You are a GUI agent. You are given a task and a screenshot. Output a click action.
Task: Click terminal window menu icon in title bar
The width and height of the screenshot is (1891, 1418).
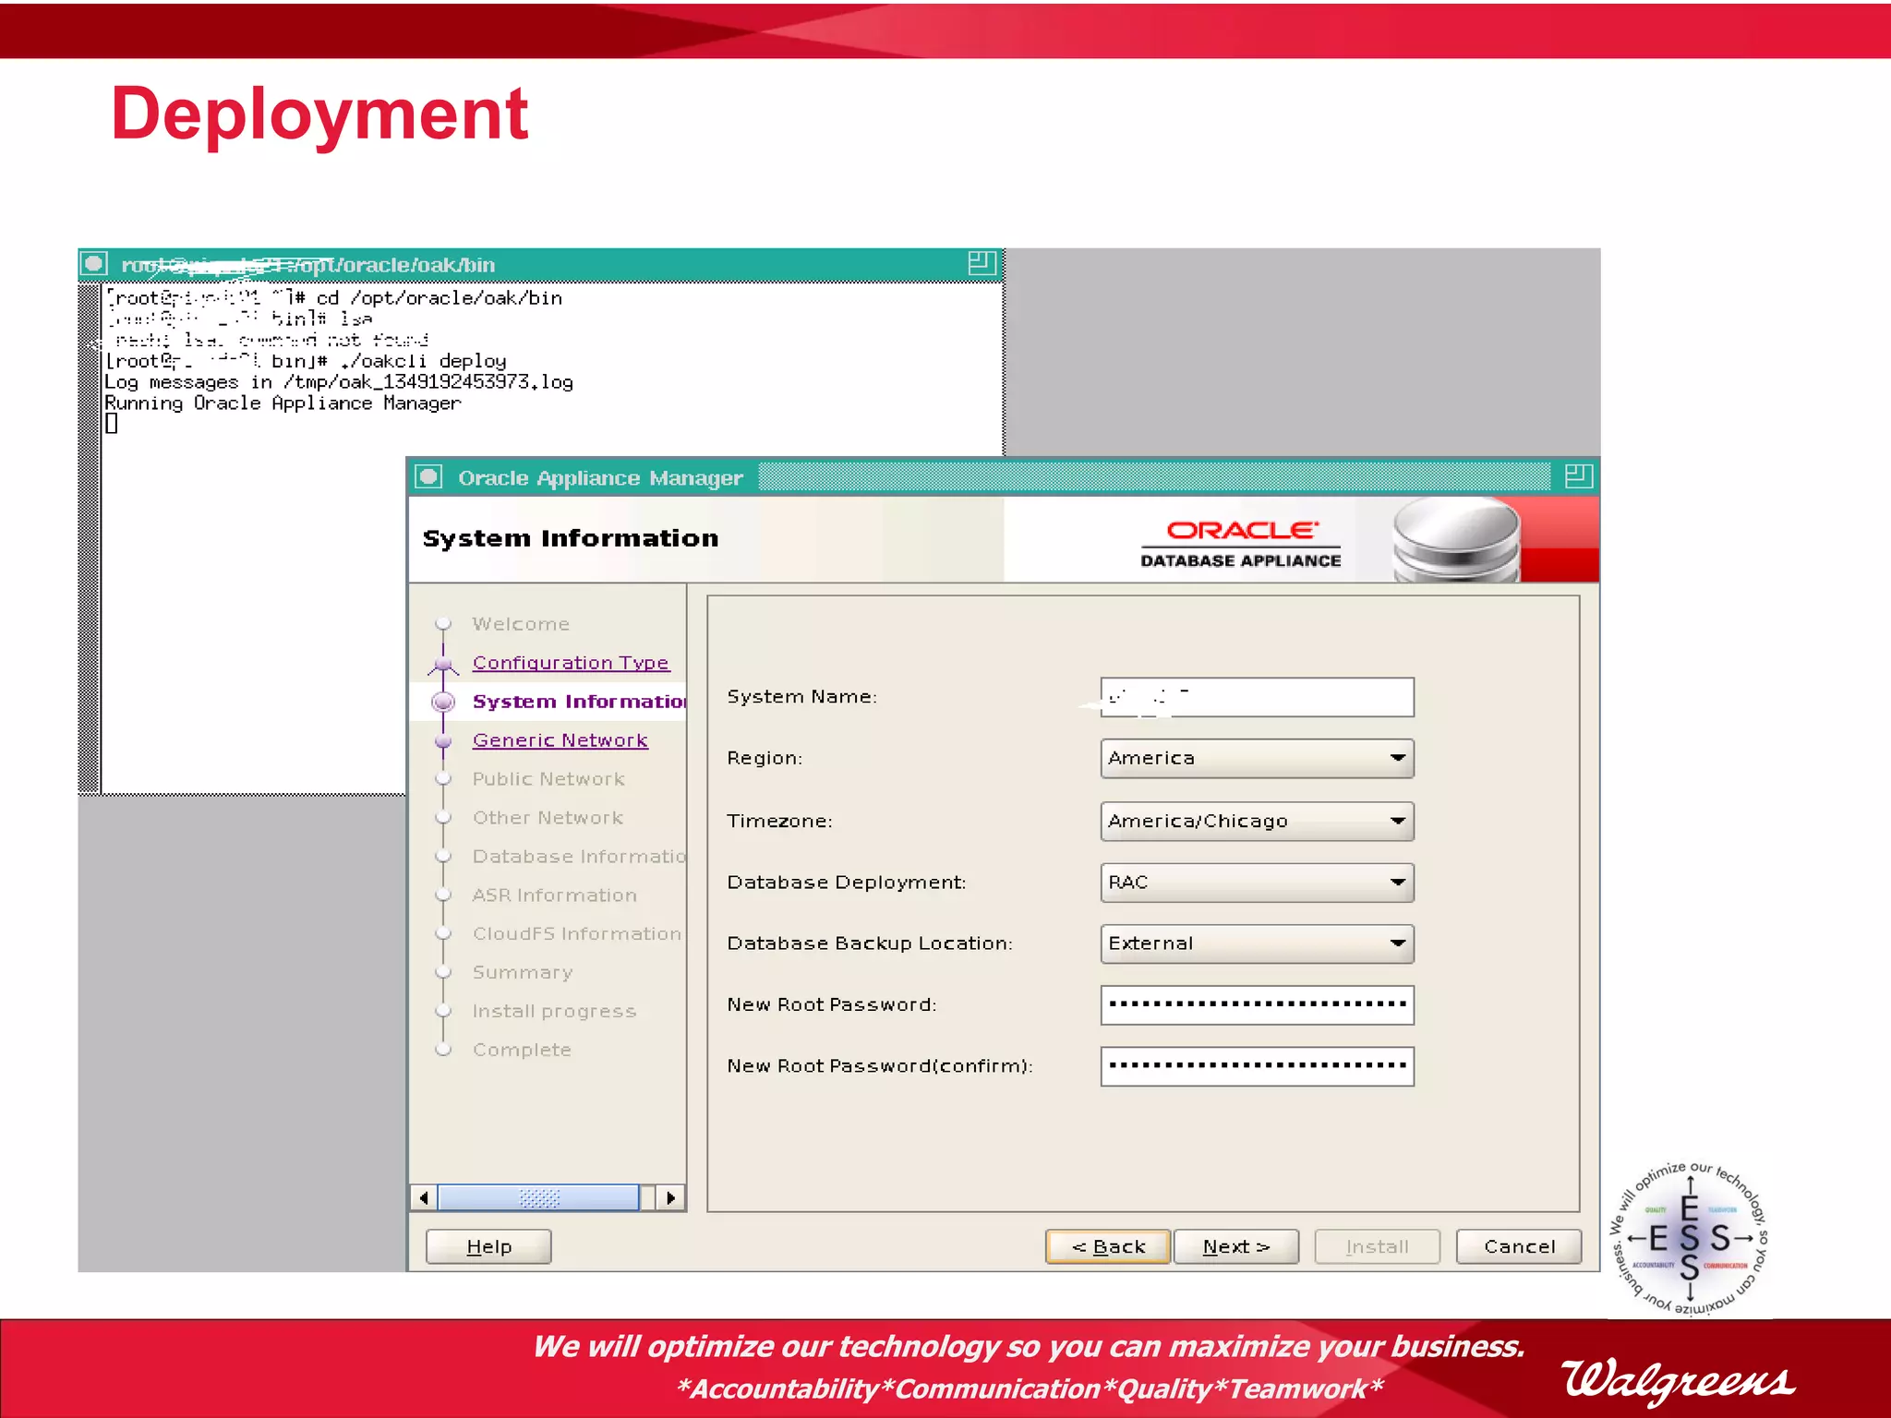pyautogui.click(x=94, y=264)
